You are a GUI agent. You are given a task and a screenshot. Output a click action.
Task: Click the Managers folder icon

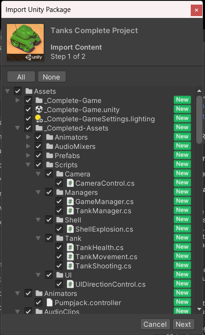pos(60,192)
